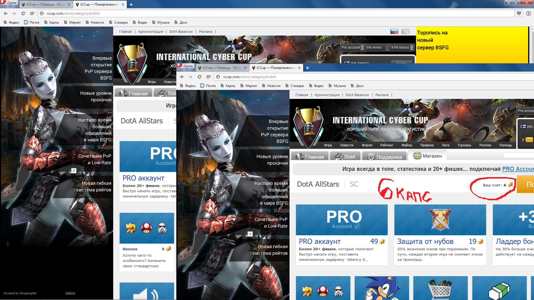Click the '6% Armor' indicator in outer header

tap(377, 47)
